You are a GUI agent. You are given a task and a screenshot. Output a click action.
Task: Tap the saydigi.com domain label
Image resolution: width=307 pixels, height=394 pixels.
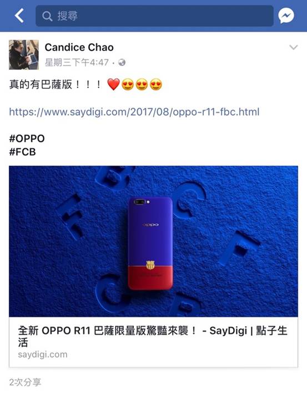[43, 355]
